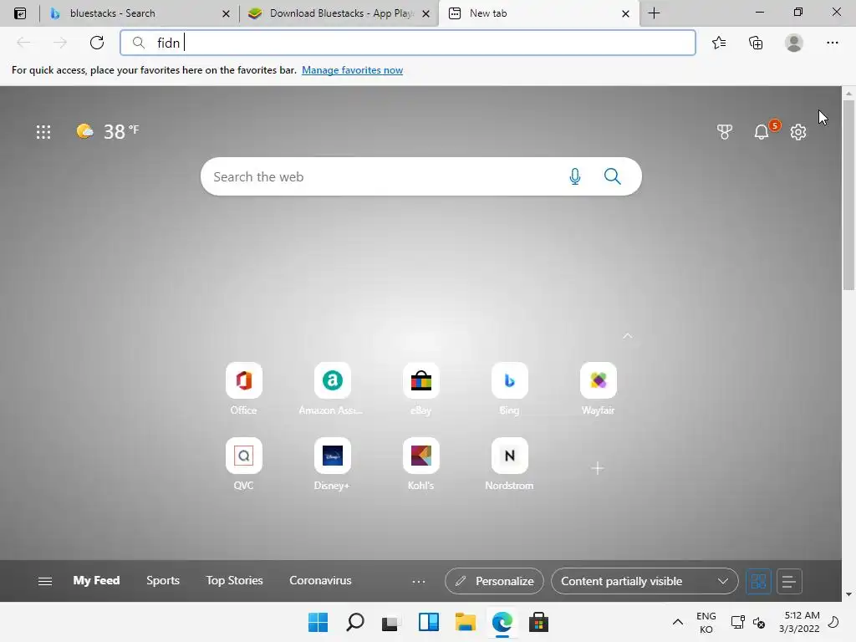Open the Settings and more ellipsis menu
Viewport: 856px width, 642px height.
click(832, 43)
